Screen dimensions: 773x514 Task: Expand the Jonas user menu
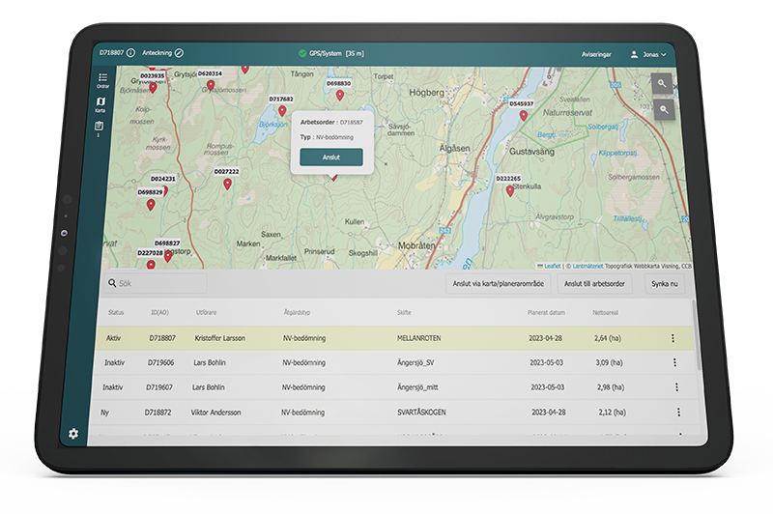pos(647,55)
